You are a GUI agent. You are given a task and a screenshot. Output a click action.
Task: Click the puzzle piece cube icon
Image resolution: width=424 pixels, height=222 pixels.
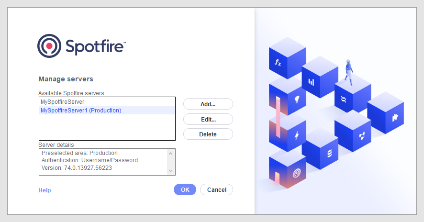click(x=395, y=117)
